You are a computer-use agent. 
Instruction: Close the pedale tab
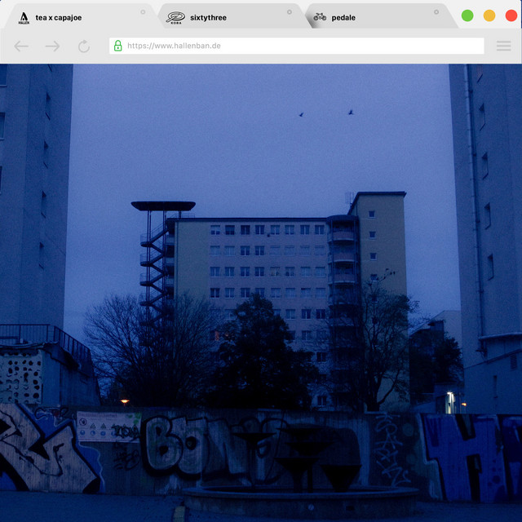pyautogui.click(x=436, y=12)
